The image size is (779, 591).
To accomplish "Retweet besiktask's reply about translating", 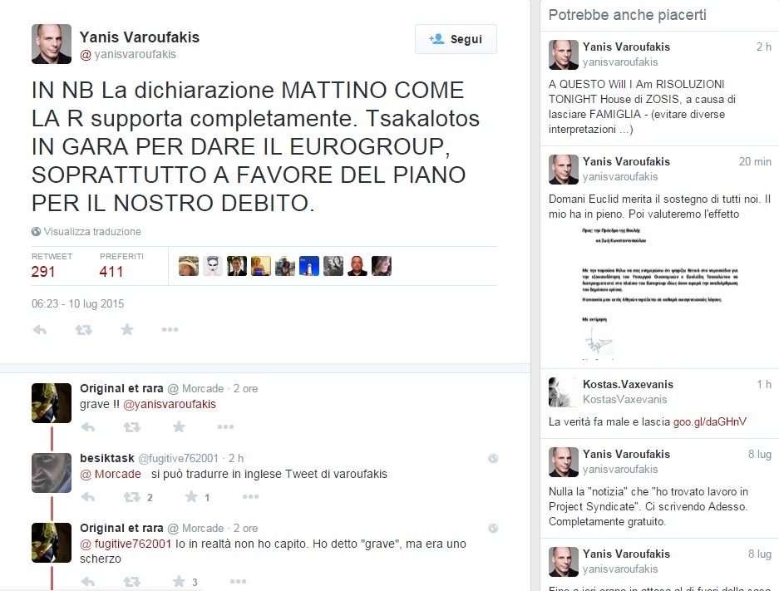I will (131, 496).
